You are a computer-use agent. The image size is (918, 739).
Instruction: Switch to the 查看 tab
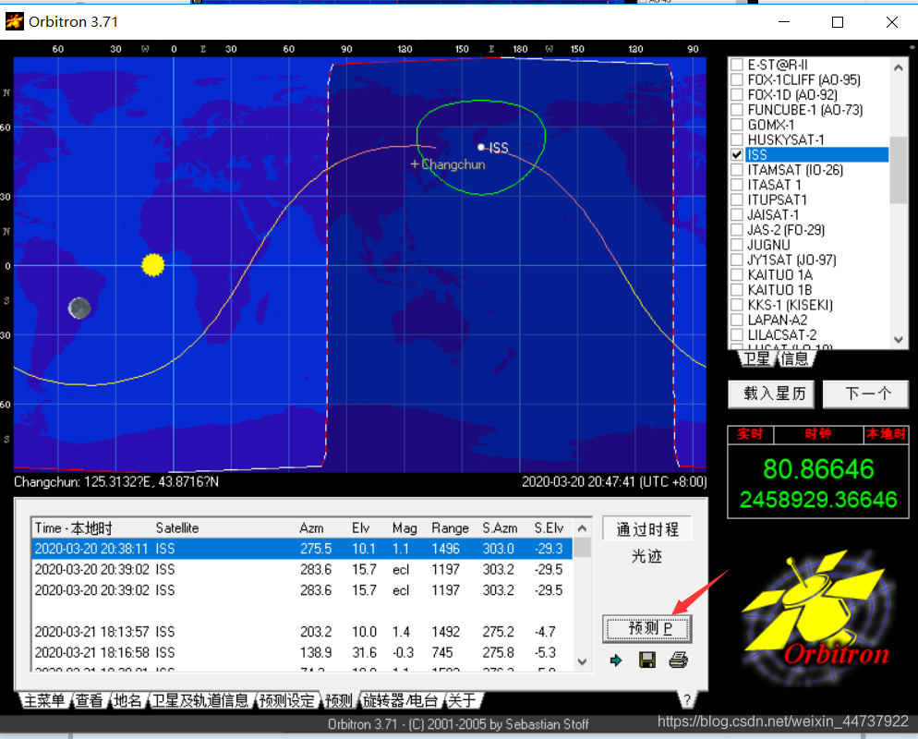pyautogui.click(x=89, y=700)
